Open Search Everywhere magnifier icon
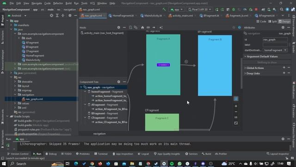Image resolution: width=296 pixels, height=167 pixels. point(282,9)
